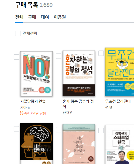Screen dimensions: 134x164
Task: Switch to the 전체 tab
Action: click(x=19, y=17)
